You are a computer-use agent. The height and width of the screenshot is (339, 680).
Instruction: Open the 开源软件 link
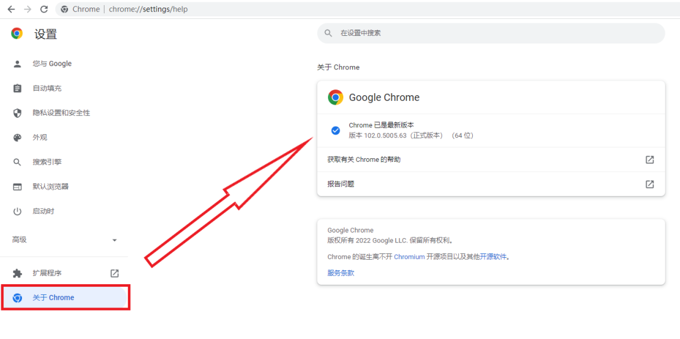(493, 256)
